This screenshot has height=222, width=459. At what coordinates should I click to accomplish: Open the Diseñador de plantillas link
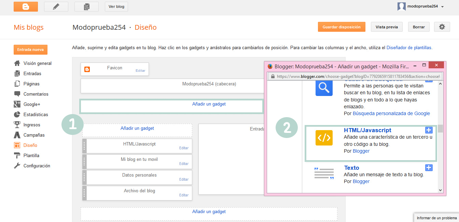click(409, 48)
